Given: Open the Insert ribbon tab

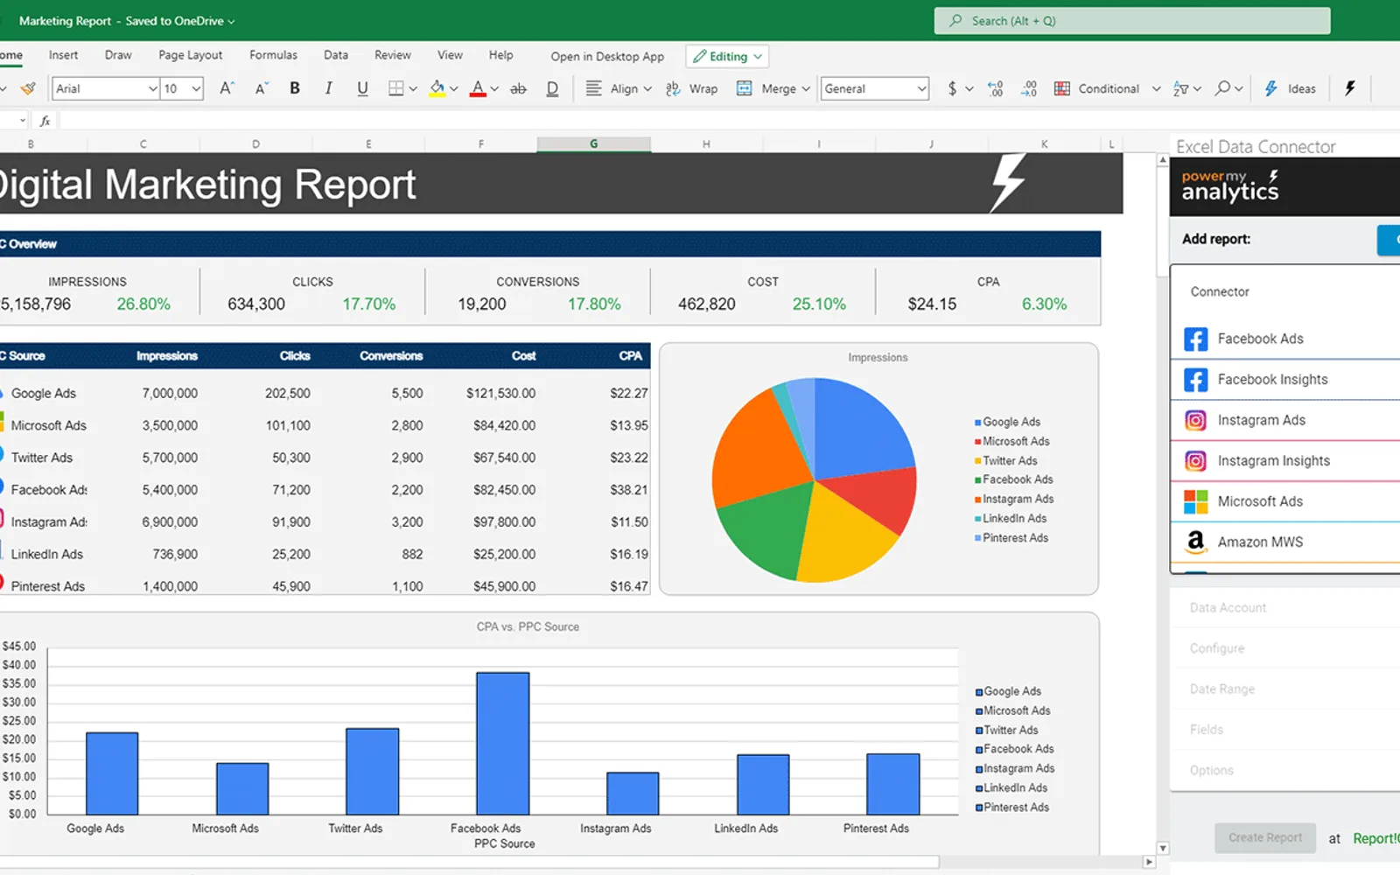Looking at the screenshot, I should point(63,54).
